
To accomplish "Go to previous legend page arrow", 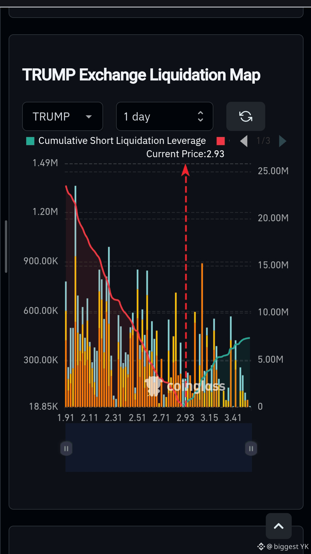I will 244,141.
